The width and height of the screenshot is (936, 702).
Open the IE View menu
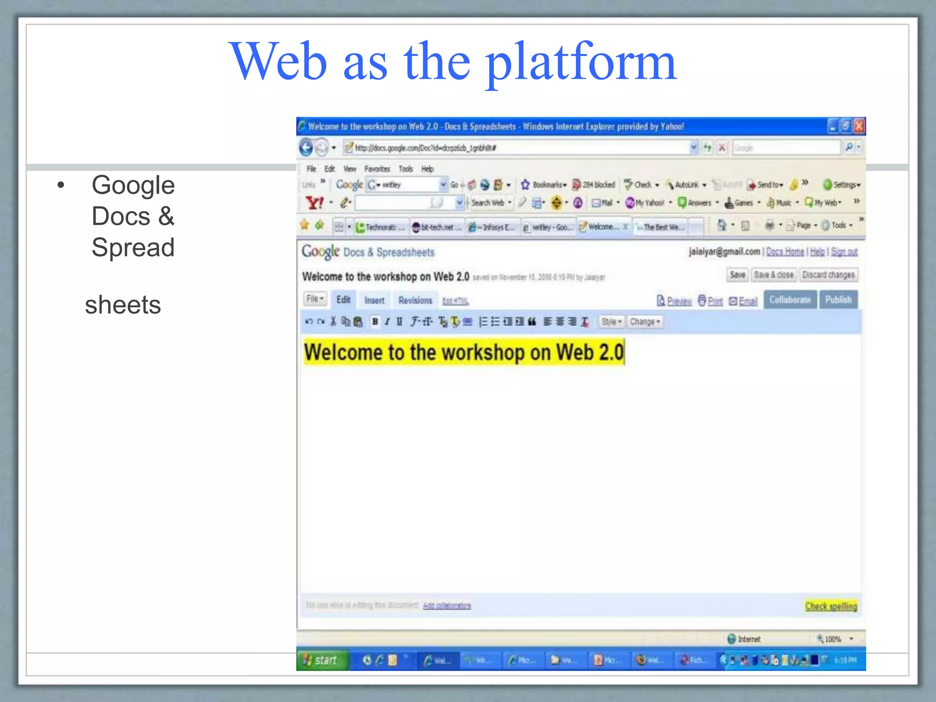[x=350, y=169]
